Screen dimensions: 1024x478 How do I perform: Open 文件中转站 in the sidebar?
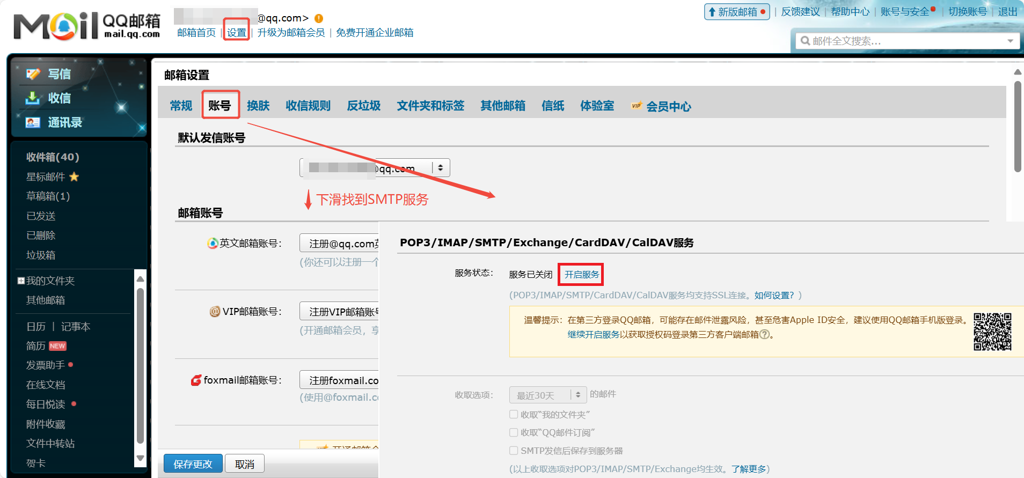[50, 444]
